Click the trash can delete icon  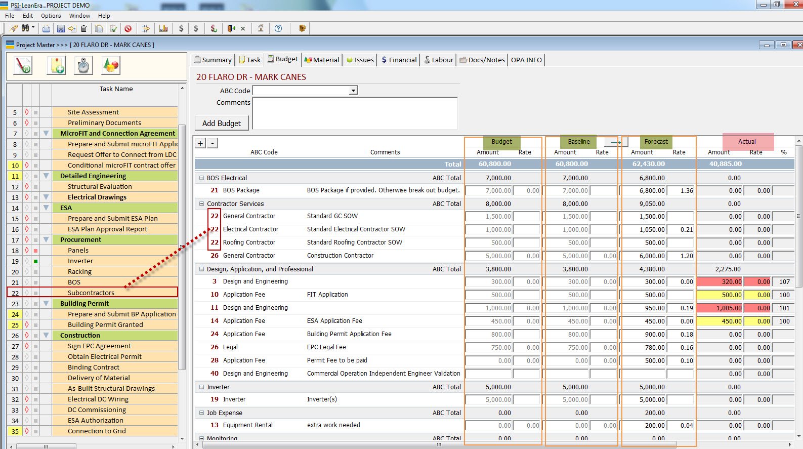point(84,28)
